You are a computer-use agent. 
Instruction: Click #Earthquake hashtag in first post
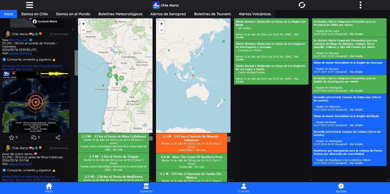pyautogui.click(x=18, y=40)
